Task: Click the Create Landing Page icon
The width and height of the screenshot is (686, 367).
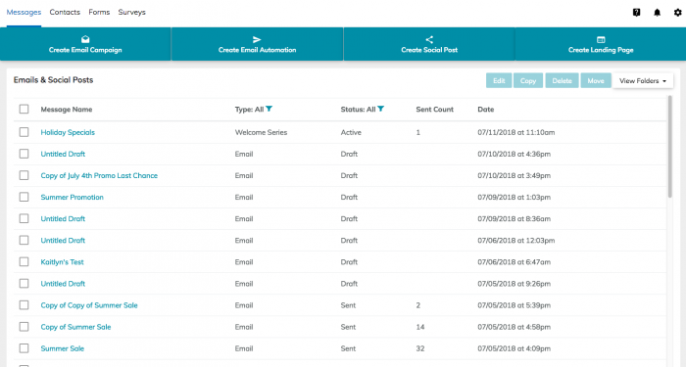Action: click(601, 39)
